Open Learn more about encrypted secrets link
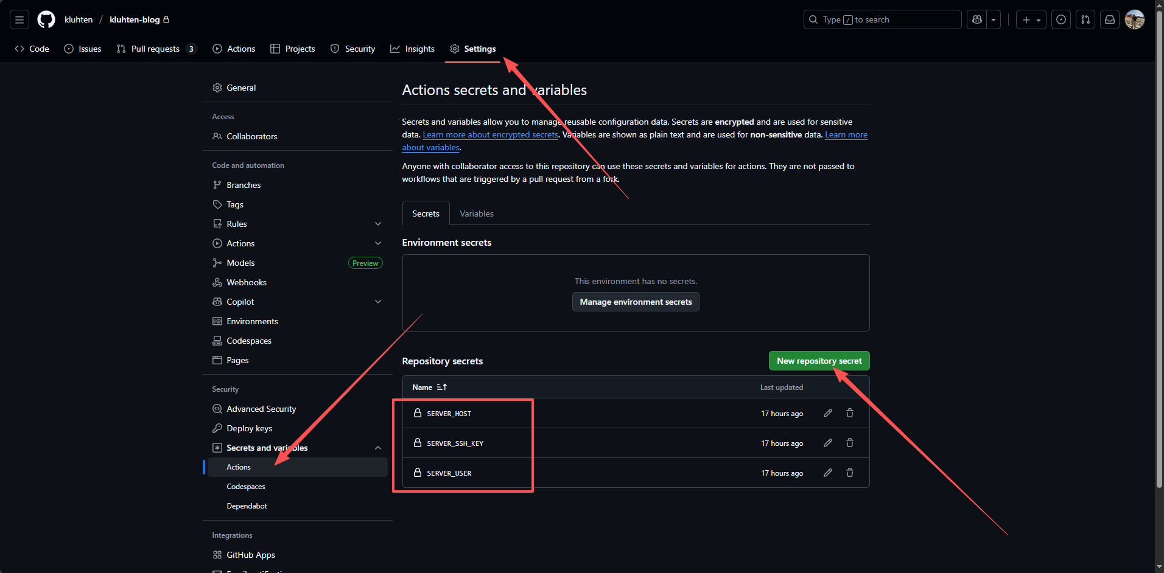1164x573 pixels. pyautogui.click(x=490, y=135)
